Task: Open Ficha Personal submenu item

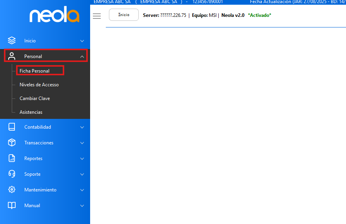Action: coord(34,71)
